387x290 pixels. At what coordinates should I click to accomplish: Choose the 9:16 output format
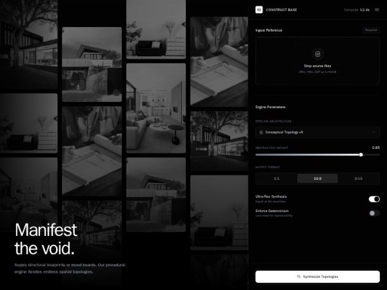pos(359,179)
